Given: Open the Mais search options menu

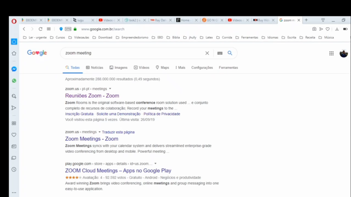Looking at the screenshot, I should click(180, 68).
